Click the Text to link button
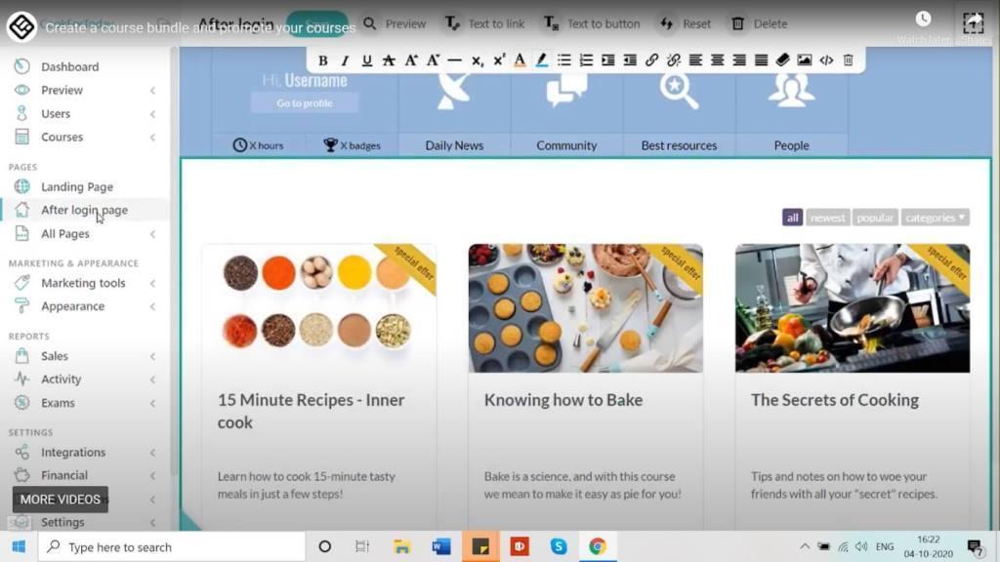This screenshot has height=562, width=1000. [484, 23]
